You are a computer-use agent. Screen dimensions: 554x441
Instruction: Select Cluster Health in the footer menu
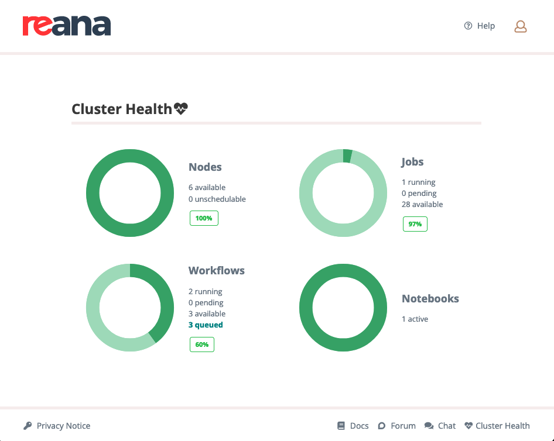[x=504, y=425]
